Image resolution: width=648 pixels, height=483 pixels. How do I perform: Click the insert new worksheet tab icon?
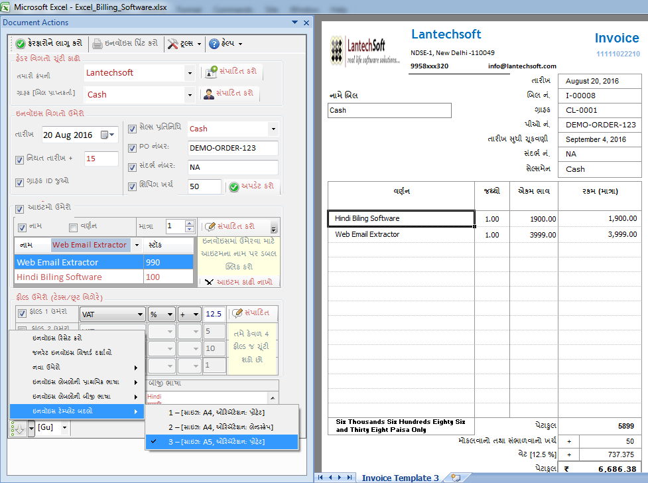456,478
